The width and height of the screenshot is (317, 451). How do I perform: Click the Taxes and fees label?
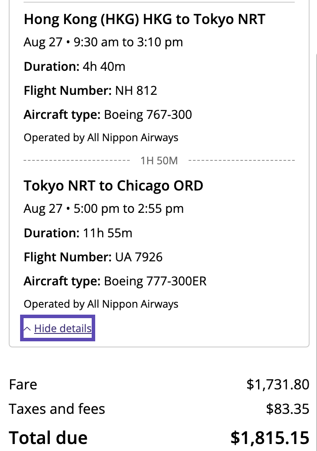[x=57, y=409]
